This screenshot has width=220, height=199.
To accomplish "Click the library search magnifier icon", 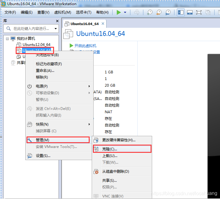I will (x=8, y=29).
